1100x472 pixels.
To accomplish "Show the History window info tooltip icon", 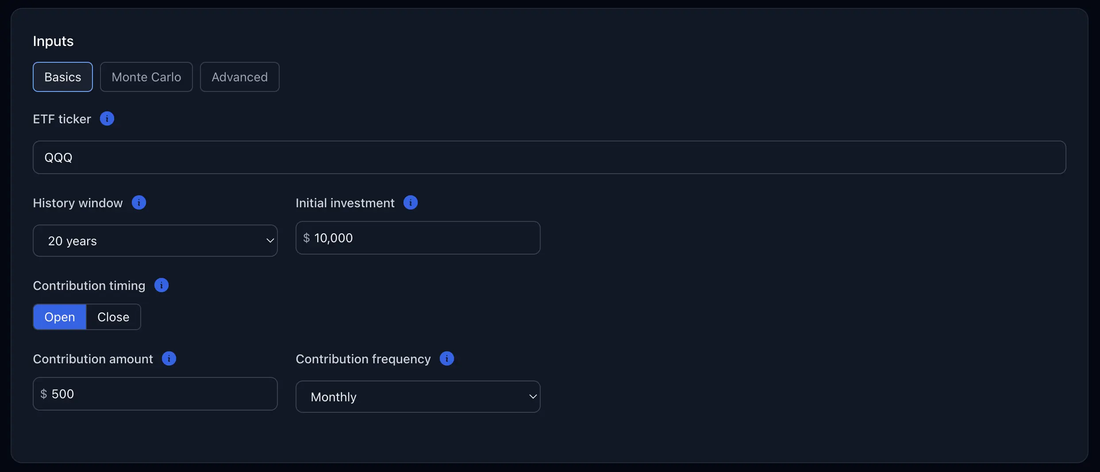I will point(139,202).
